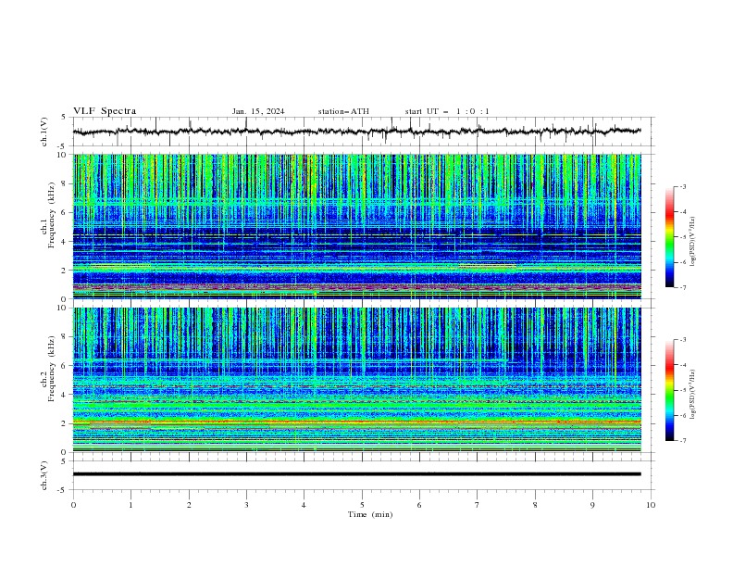733x567 pixels.
Task: Click the time axis tick label "8"
Action: [535, 505]
